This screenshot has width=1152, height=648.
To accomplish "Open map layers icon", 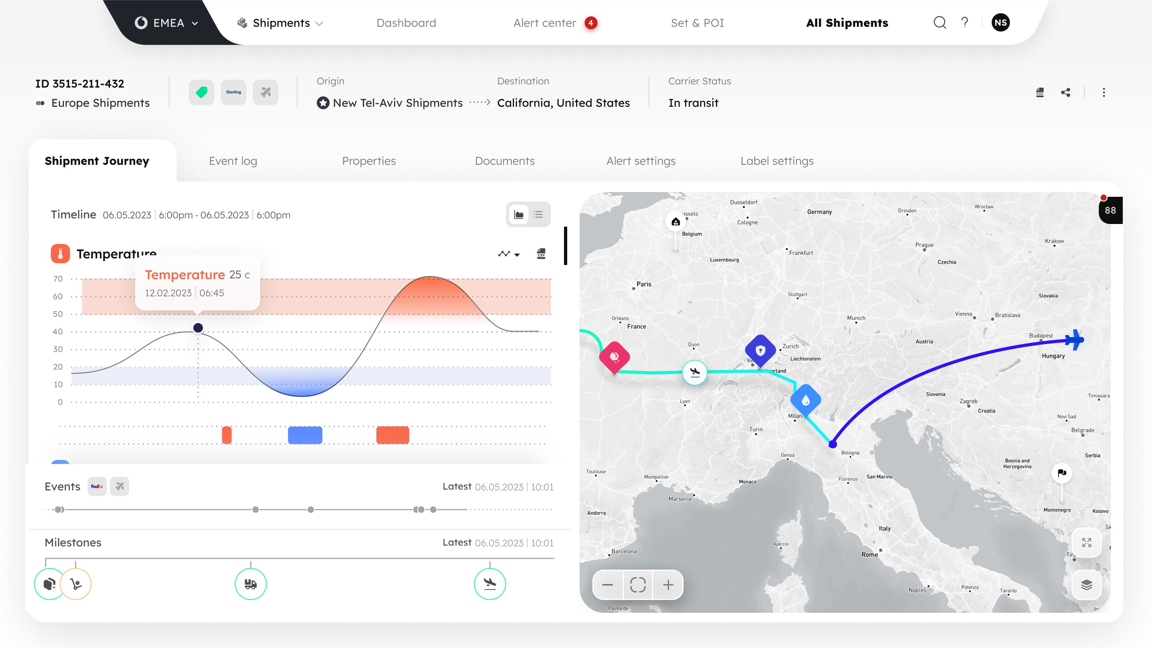I will point(1086,584).
